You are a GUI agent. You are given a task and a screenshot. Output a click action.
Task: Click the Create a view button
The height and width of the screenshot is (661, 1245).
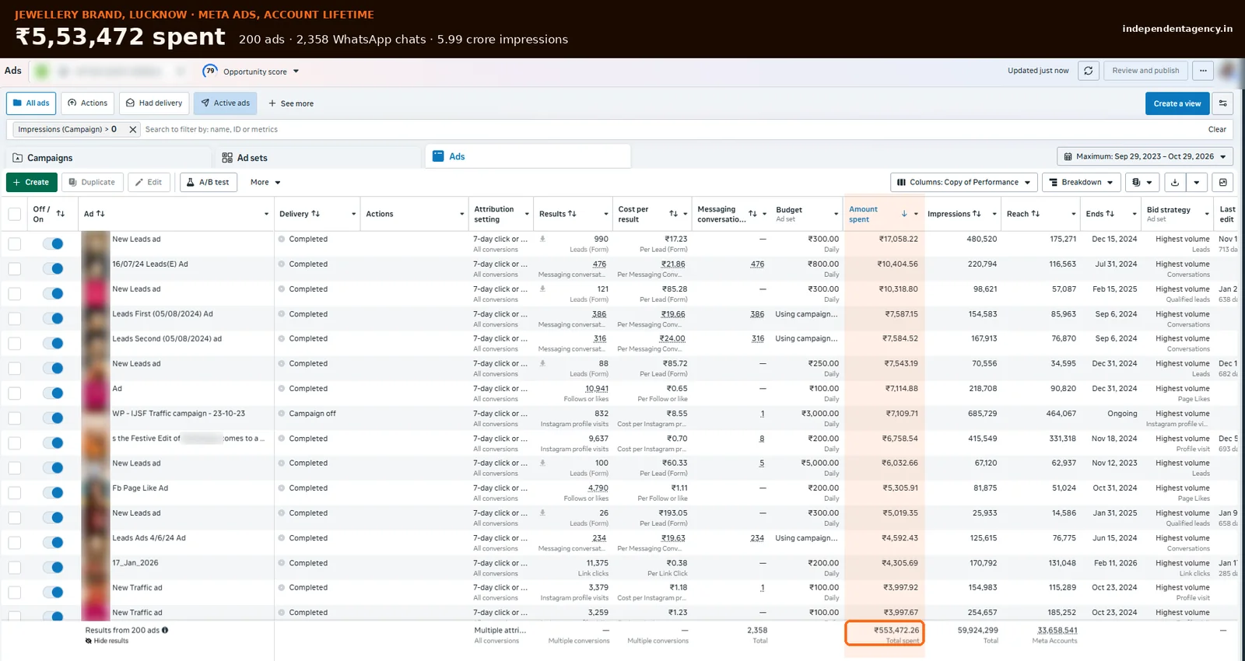click(x=1177, y=103)
